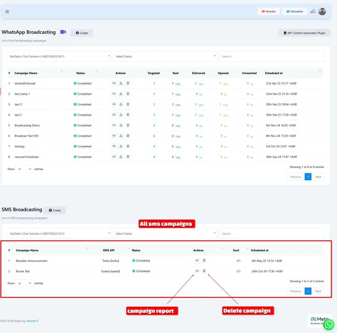
Task: Download report for carousel broadcast campaign
Action: point(121,157)
